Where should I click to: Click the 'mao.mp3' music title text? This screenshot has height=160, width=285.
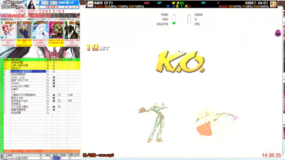pyautogui.click(x=106, y=155)
